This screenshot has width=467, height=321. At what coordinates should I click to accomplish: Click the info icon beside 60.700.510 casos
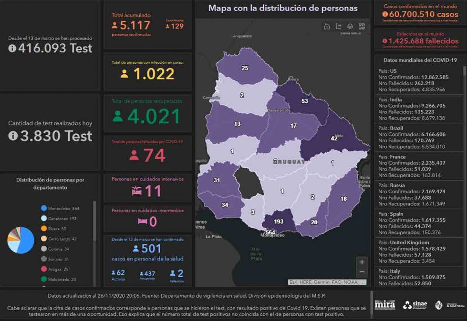click(x=385, y=15)
